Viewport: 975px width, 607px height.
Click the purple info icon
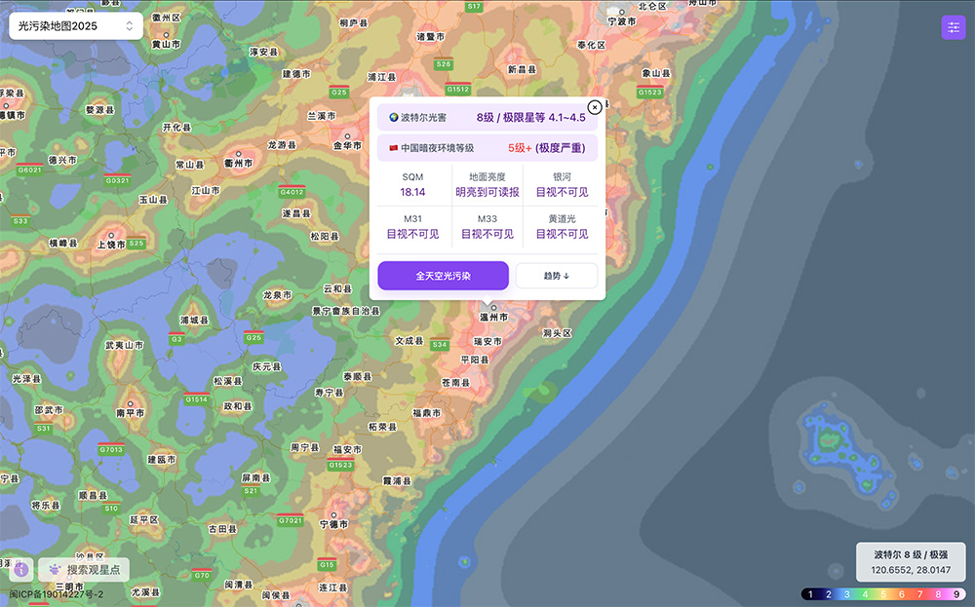click(21, 569)
